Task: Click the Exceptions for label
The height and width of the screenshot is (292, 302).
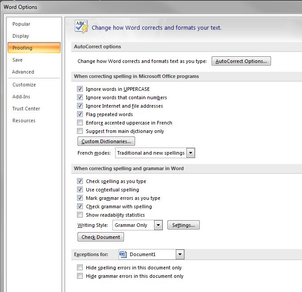Action: [x=91, y=254]
